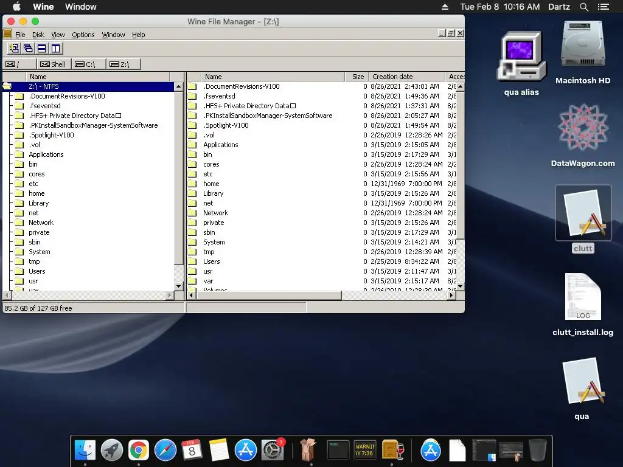Open Trash from the Dock

538,450
